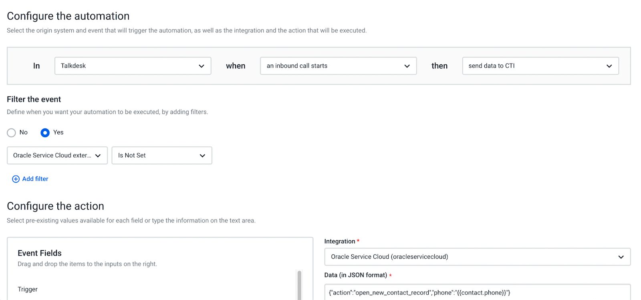The image size is (641, 300).
Task: Open Oracle Service Cloud external filter dropdown
Action: (57, 156)
